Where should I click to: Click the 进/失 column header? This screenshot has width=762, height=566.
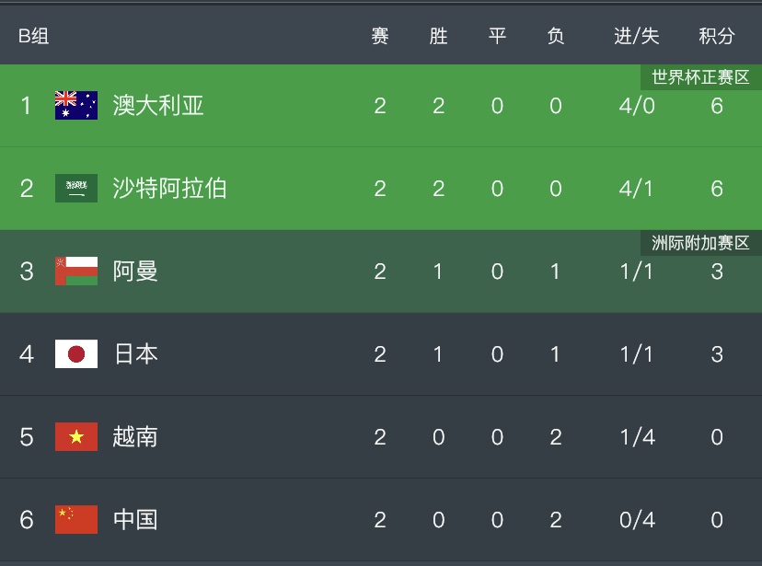(x=637, y=36)
